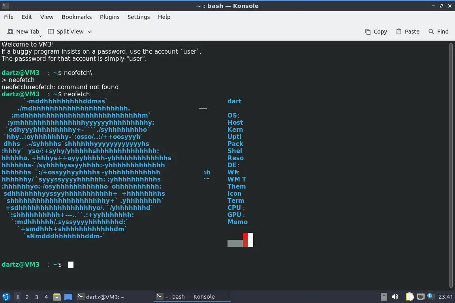
Task: Open the Plugins menu
Action: pyautogui.click(x=109, y=17)
